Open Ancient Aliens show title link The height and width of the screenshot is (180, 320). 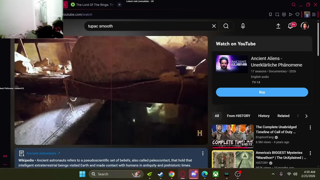click(276, 61)
